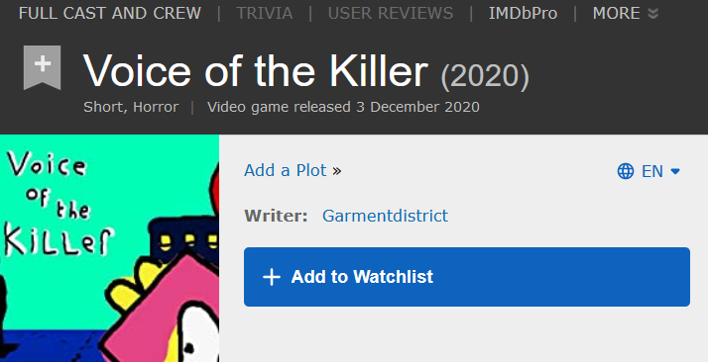Viewport: 708px width, 362px height.
Task: Open FULL CAST AND CREW
Action: [110, 14]
